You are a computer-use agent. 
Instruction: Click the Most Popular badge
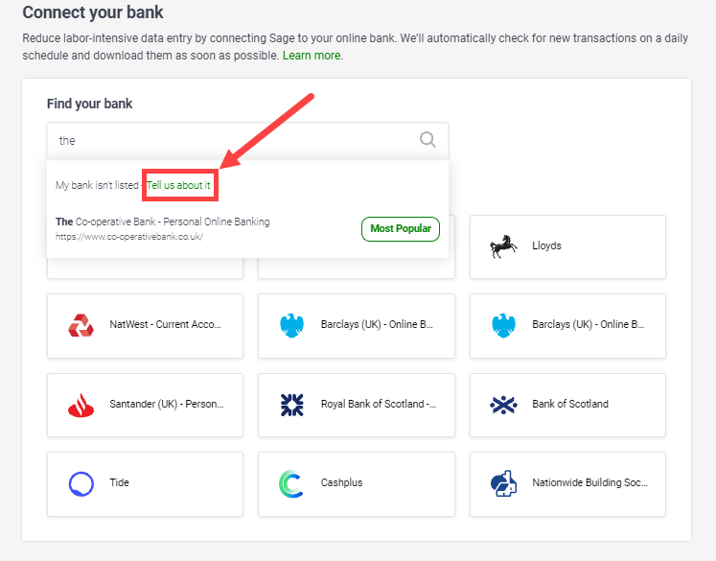[x=401, y=228]
